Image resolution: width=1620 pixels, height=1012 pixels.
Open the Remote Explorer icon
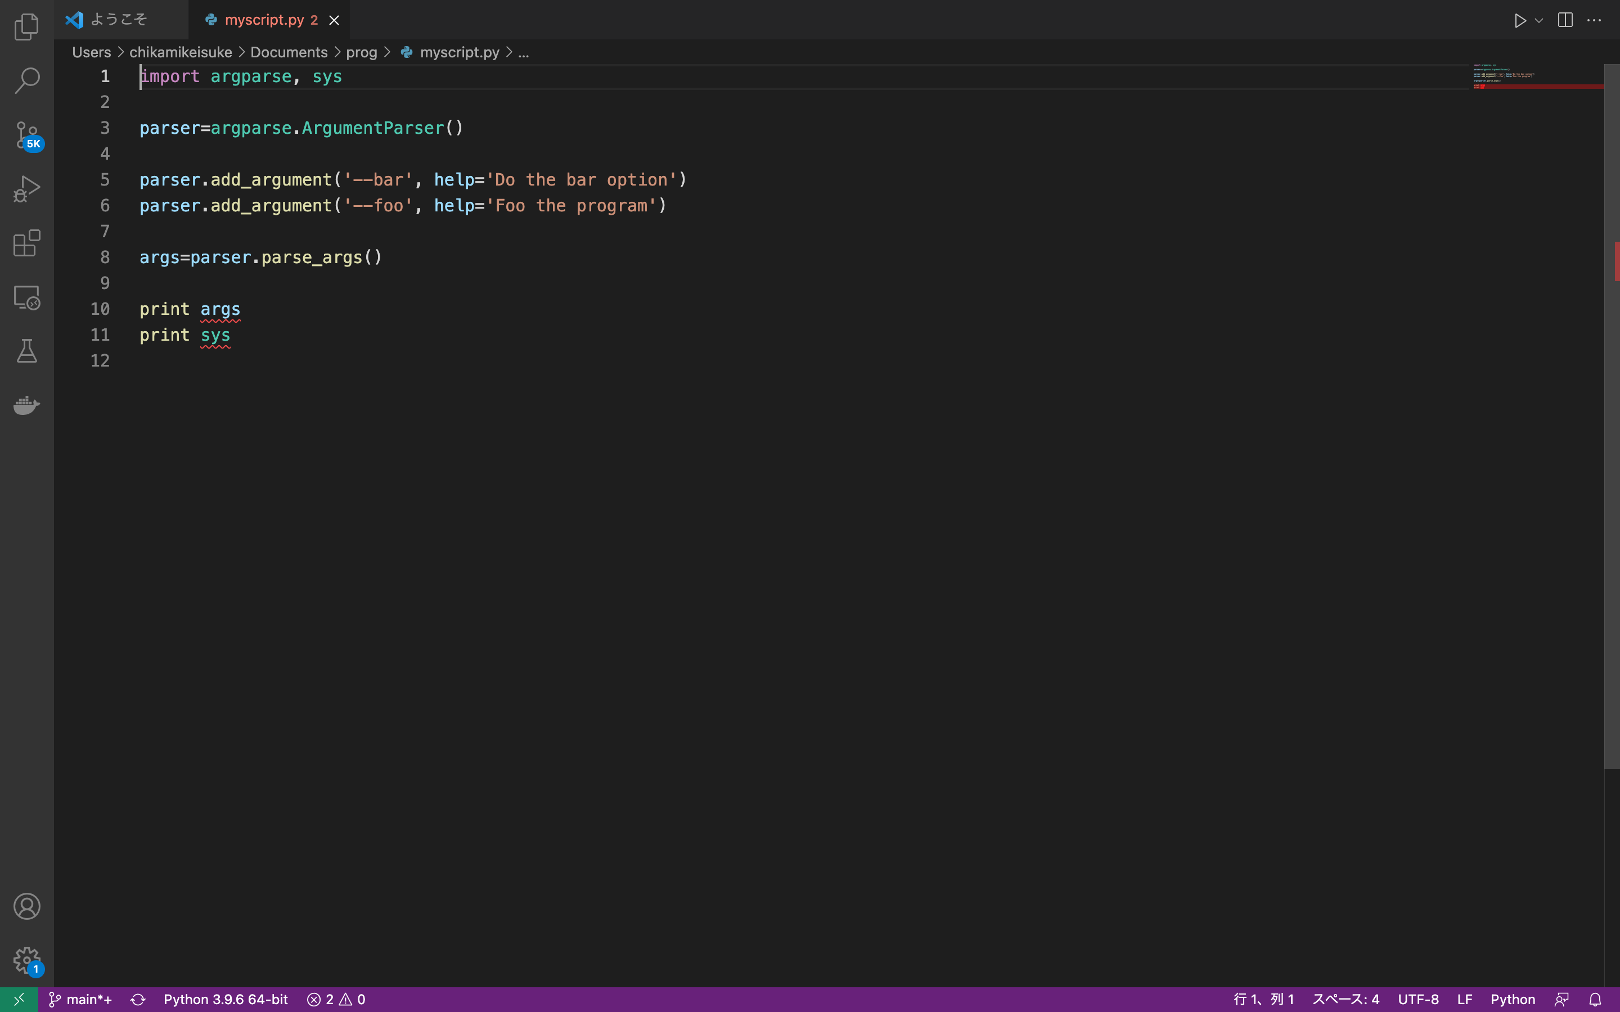(x=27, y=297)
